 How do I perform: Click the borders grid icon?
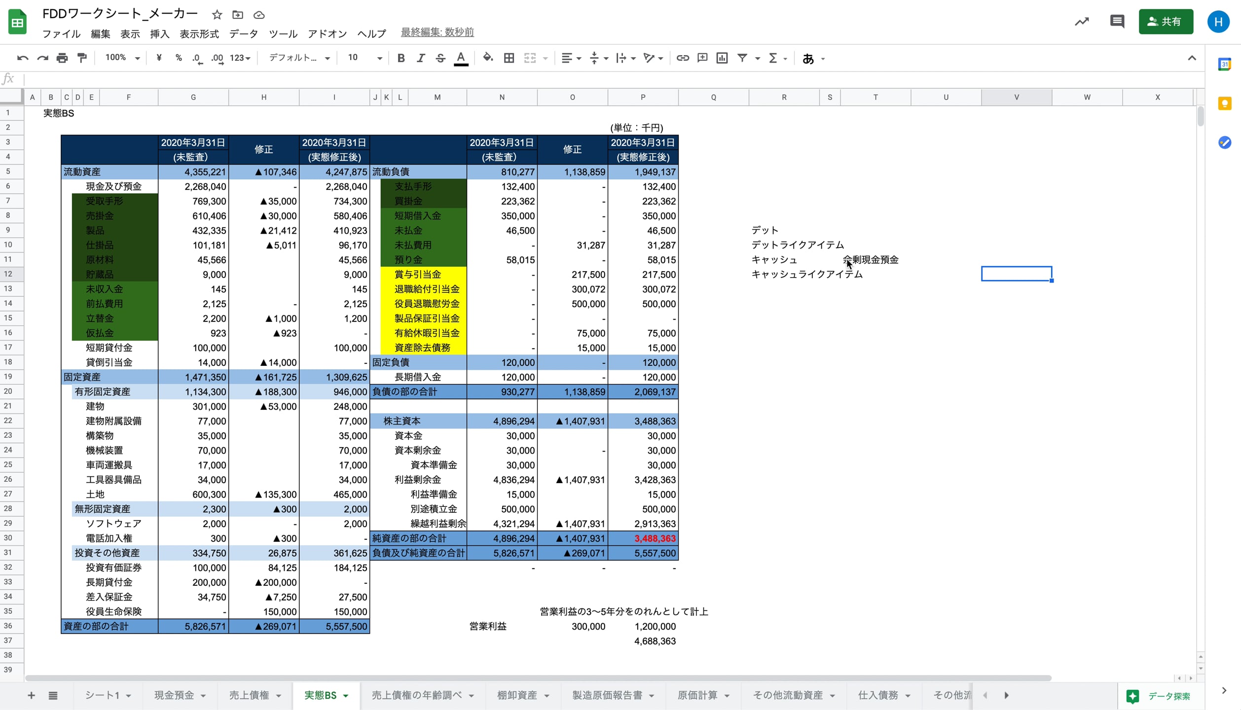[x=509, y=58]
